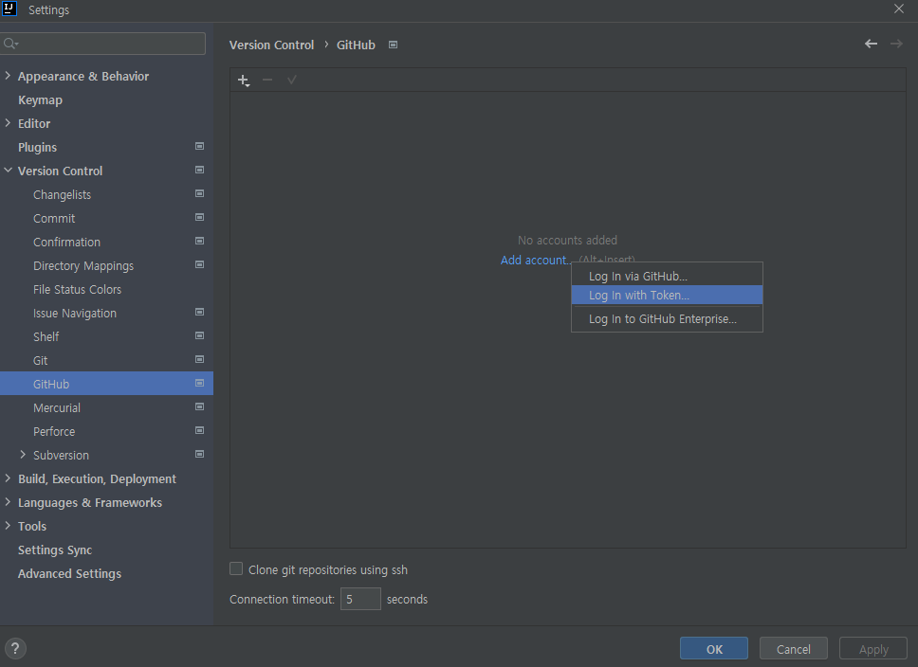Click the Add account link
Viewport: 918px width, 667px height.
pos(535,261)
